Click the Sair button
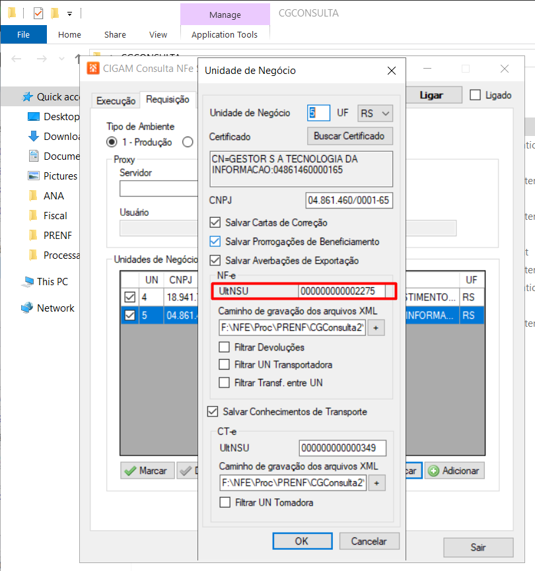Viewport: 535px width, 571px height. (x=478, y=547)
